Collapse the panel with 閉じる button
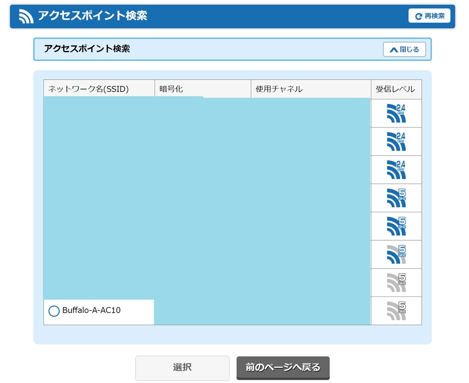 coord(404,49)
